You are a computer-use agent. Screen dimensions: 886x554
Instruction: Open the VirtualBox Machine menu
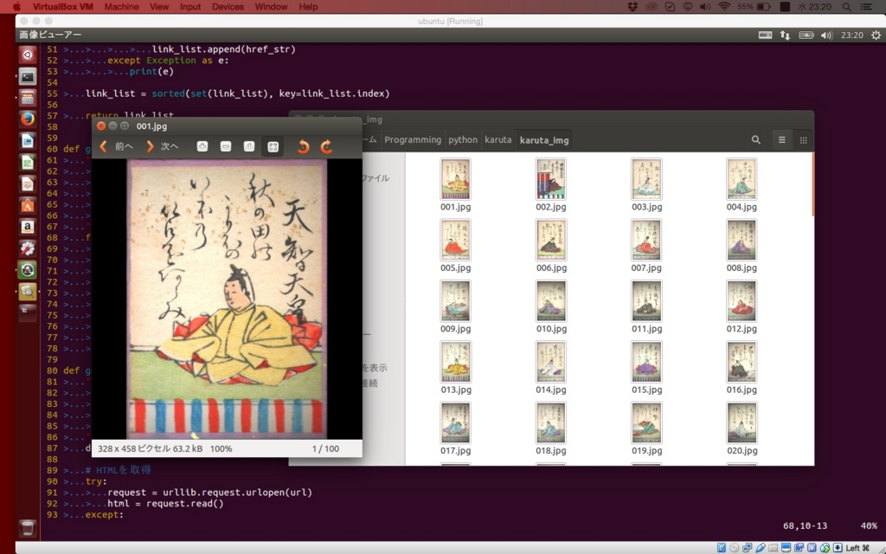coord(121,7)
